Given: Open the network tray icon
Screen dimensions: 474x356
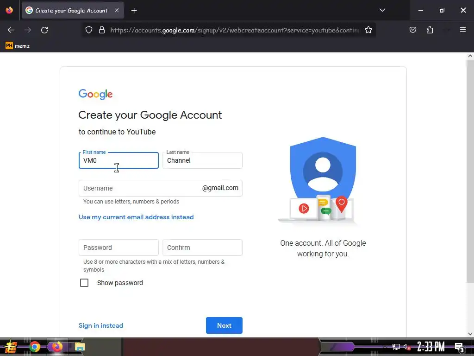Looking at the screenshot, I should tap(396, 347).
